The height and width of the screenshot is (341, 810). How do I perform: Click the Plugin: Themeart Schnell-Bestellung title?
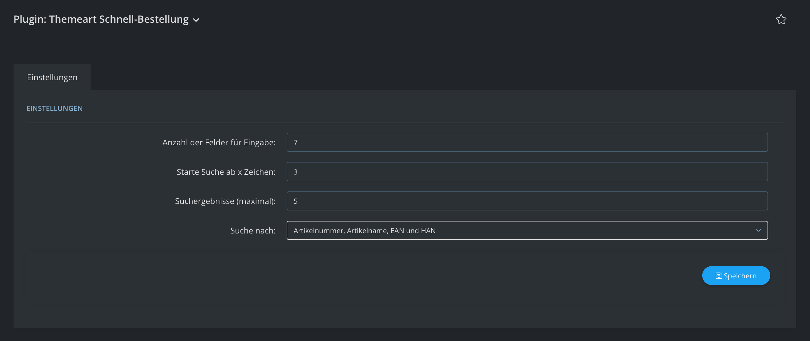(101, 19)
